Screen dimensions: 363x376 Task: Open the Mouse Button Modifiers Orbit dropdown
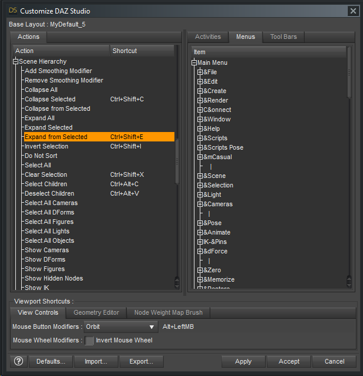[121, 327]
